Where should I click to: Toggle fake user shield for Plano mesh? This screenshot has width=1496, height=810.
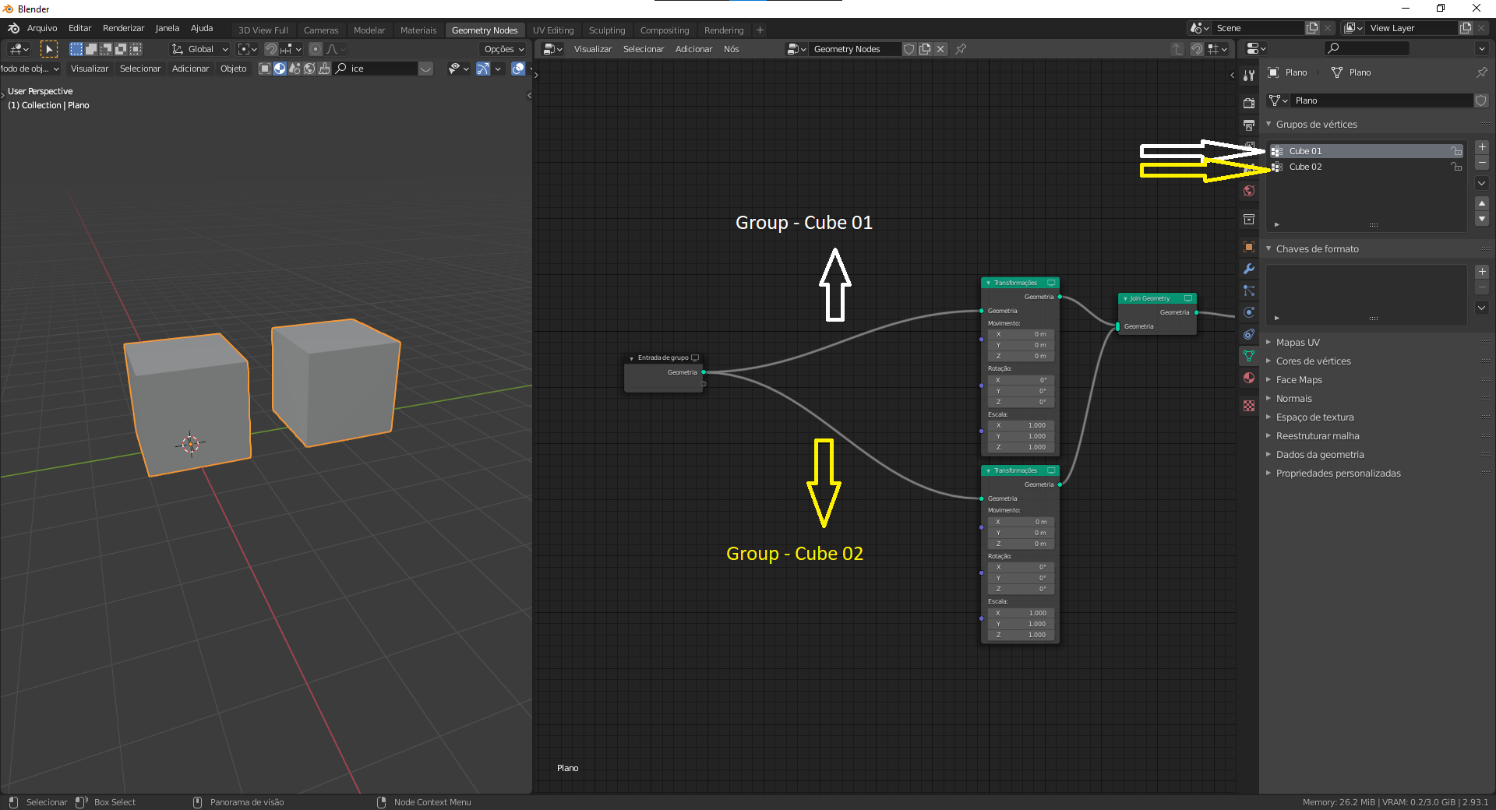click(1481, 100)
